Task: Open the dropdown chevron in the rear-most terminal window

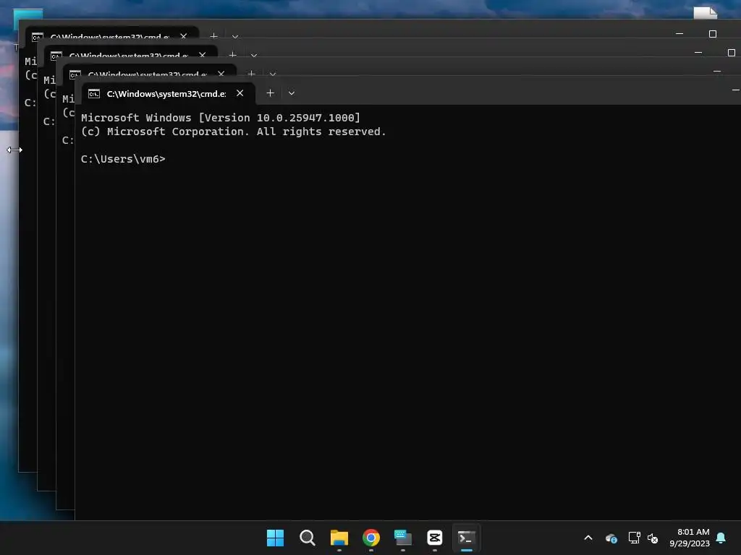Action: click(235, 36)
